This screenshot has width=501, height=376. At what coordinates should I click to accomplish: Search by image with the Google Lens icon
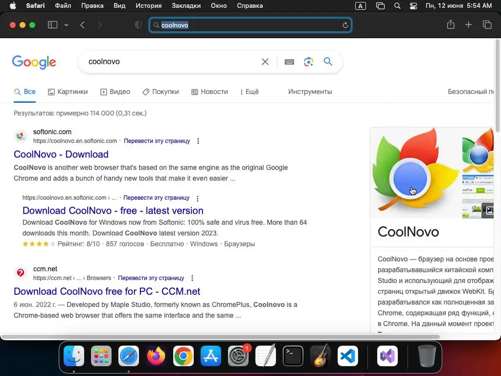309,62
